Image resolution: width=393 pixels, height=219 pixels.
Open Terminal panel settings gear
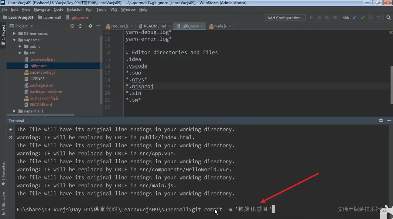coord(381,120)
